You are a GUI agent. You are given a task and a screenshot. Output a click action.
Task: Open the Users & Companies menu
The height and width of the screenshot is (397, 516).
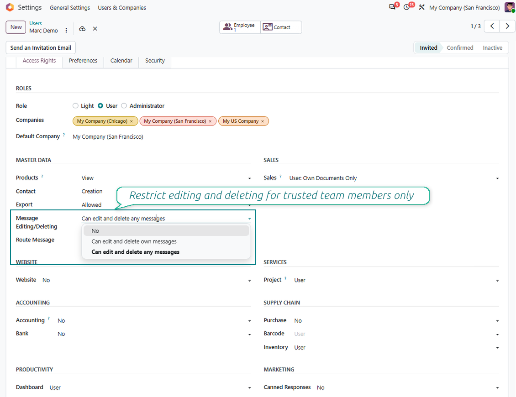point(122,8)
